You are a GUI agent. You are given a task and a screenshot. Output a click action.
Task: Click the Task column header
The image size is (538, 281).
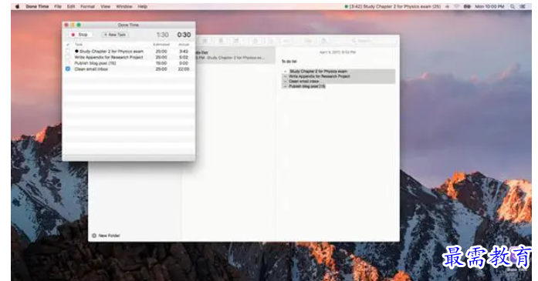[79, 45]
